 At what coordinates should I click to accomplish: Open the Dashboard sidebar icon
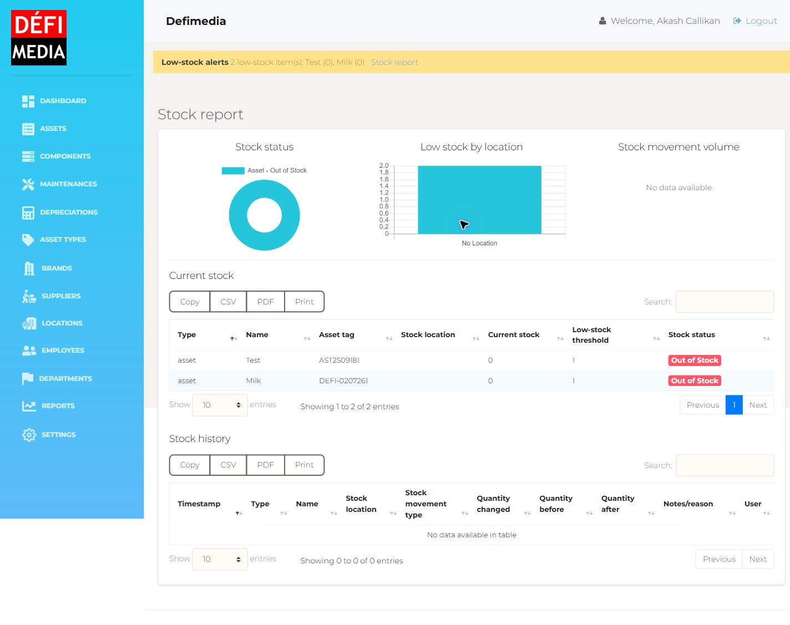(x=28, y=101)
